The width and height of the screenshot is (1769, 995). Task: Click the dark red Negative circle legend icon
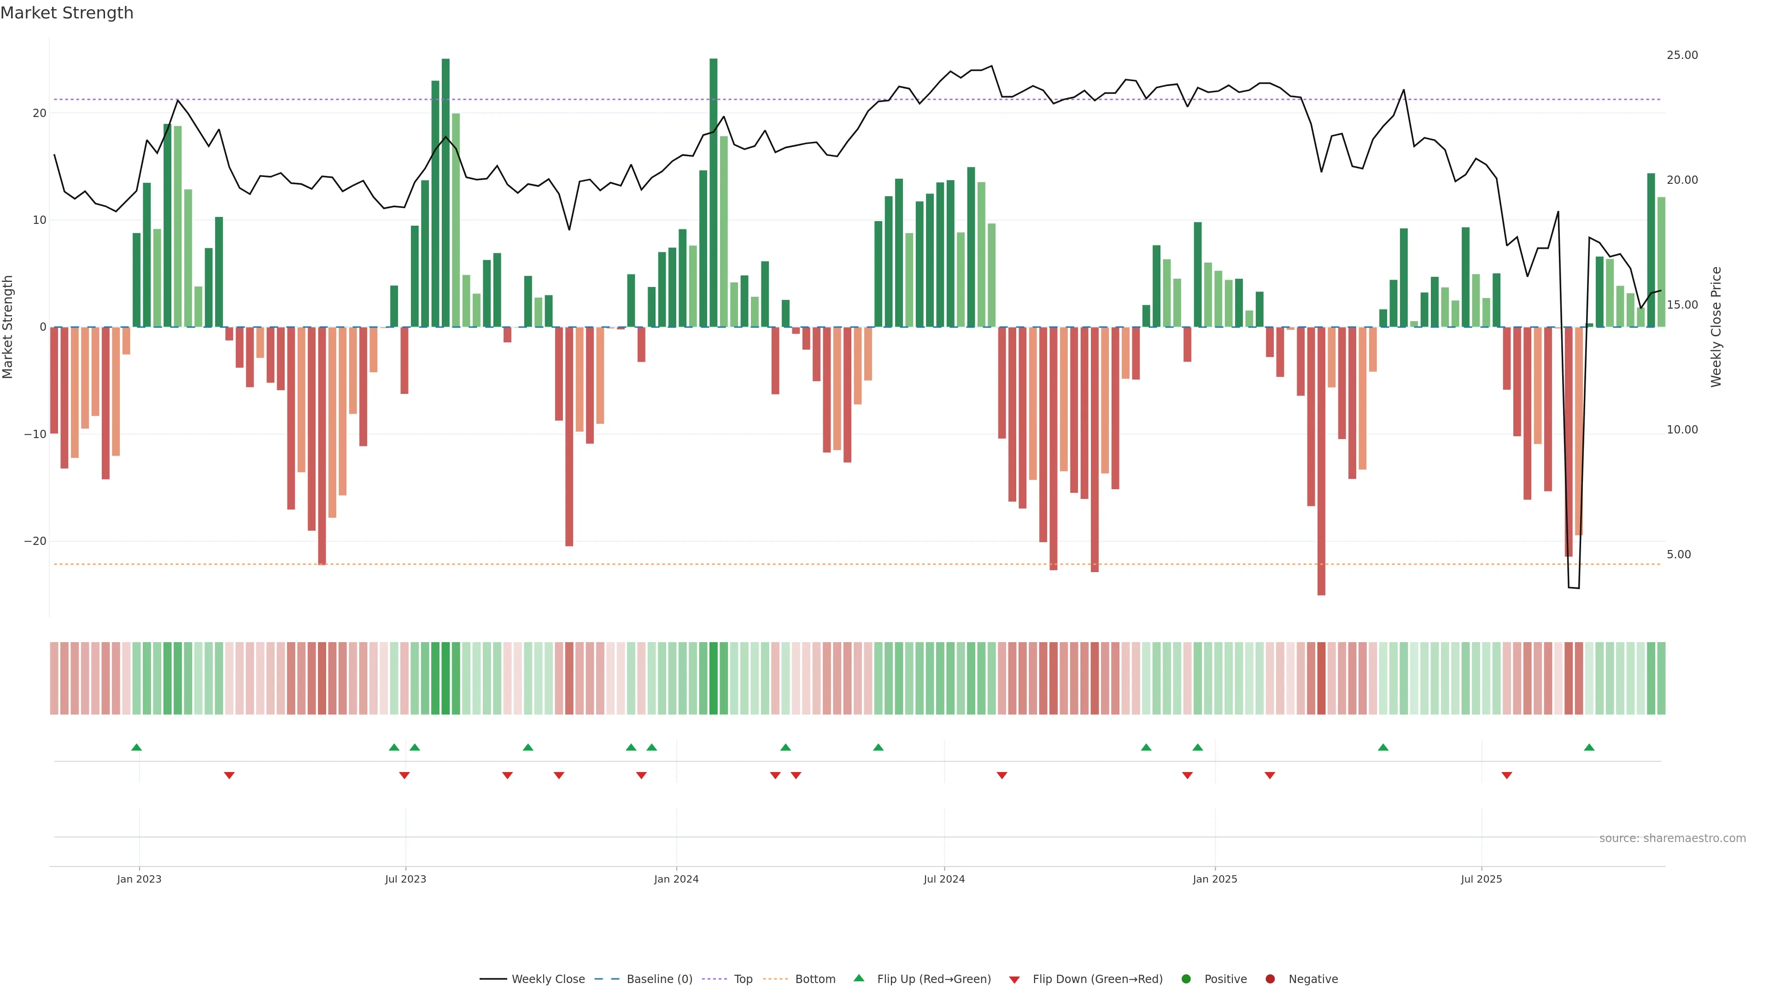1270,978
